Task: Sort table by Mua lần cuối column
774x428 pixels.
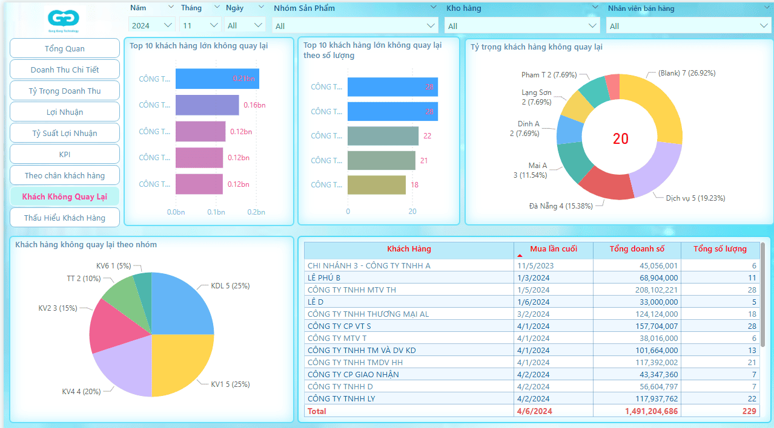Action: [553, 249]
